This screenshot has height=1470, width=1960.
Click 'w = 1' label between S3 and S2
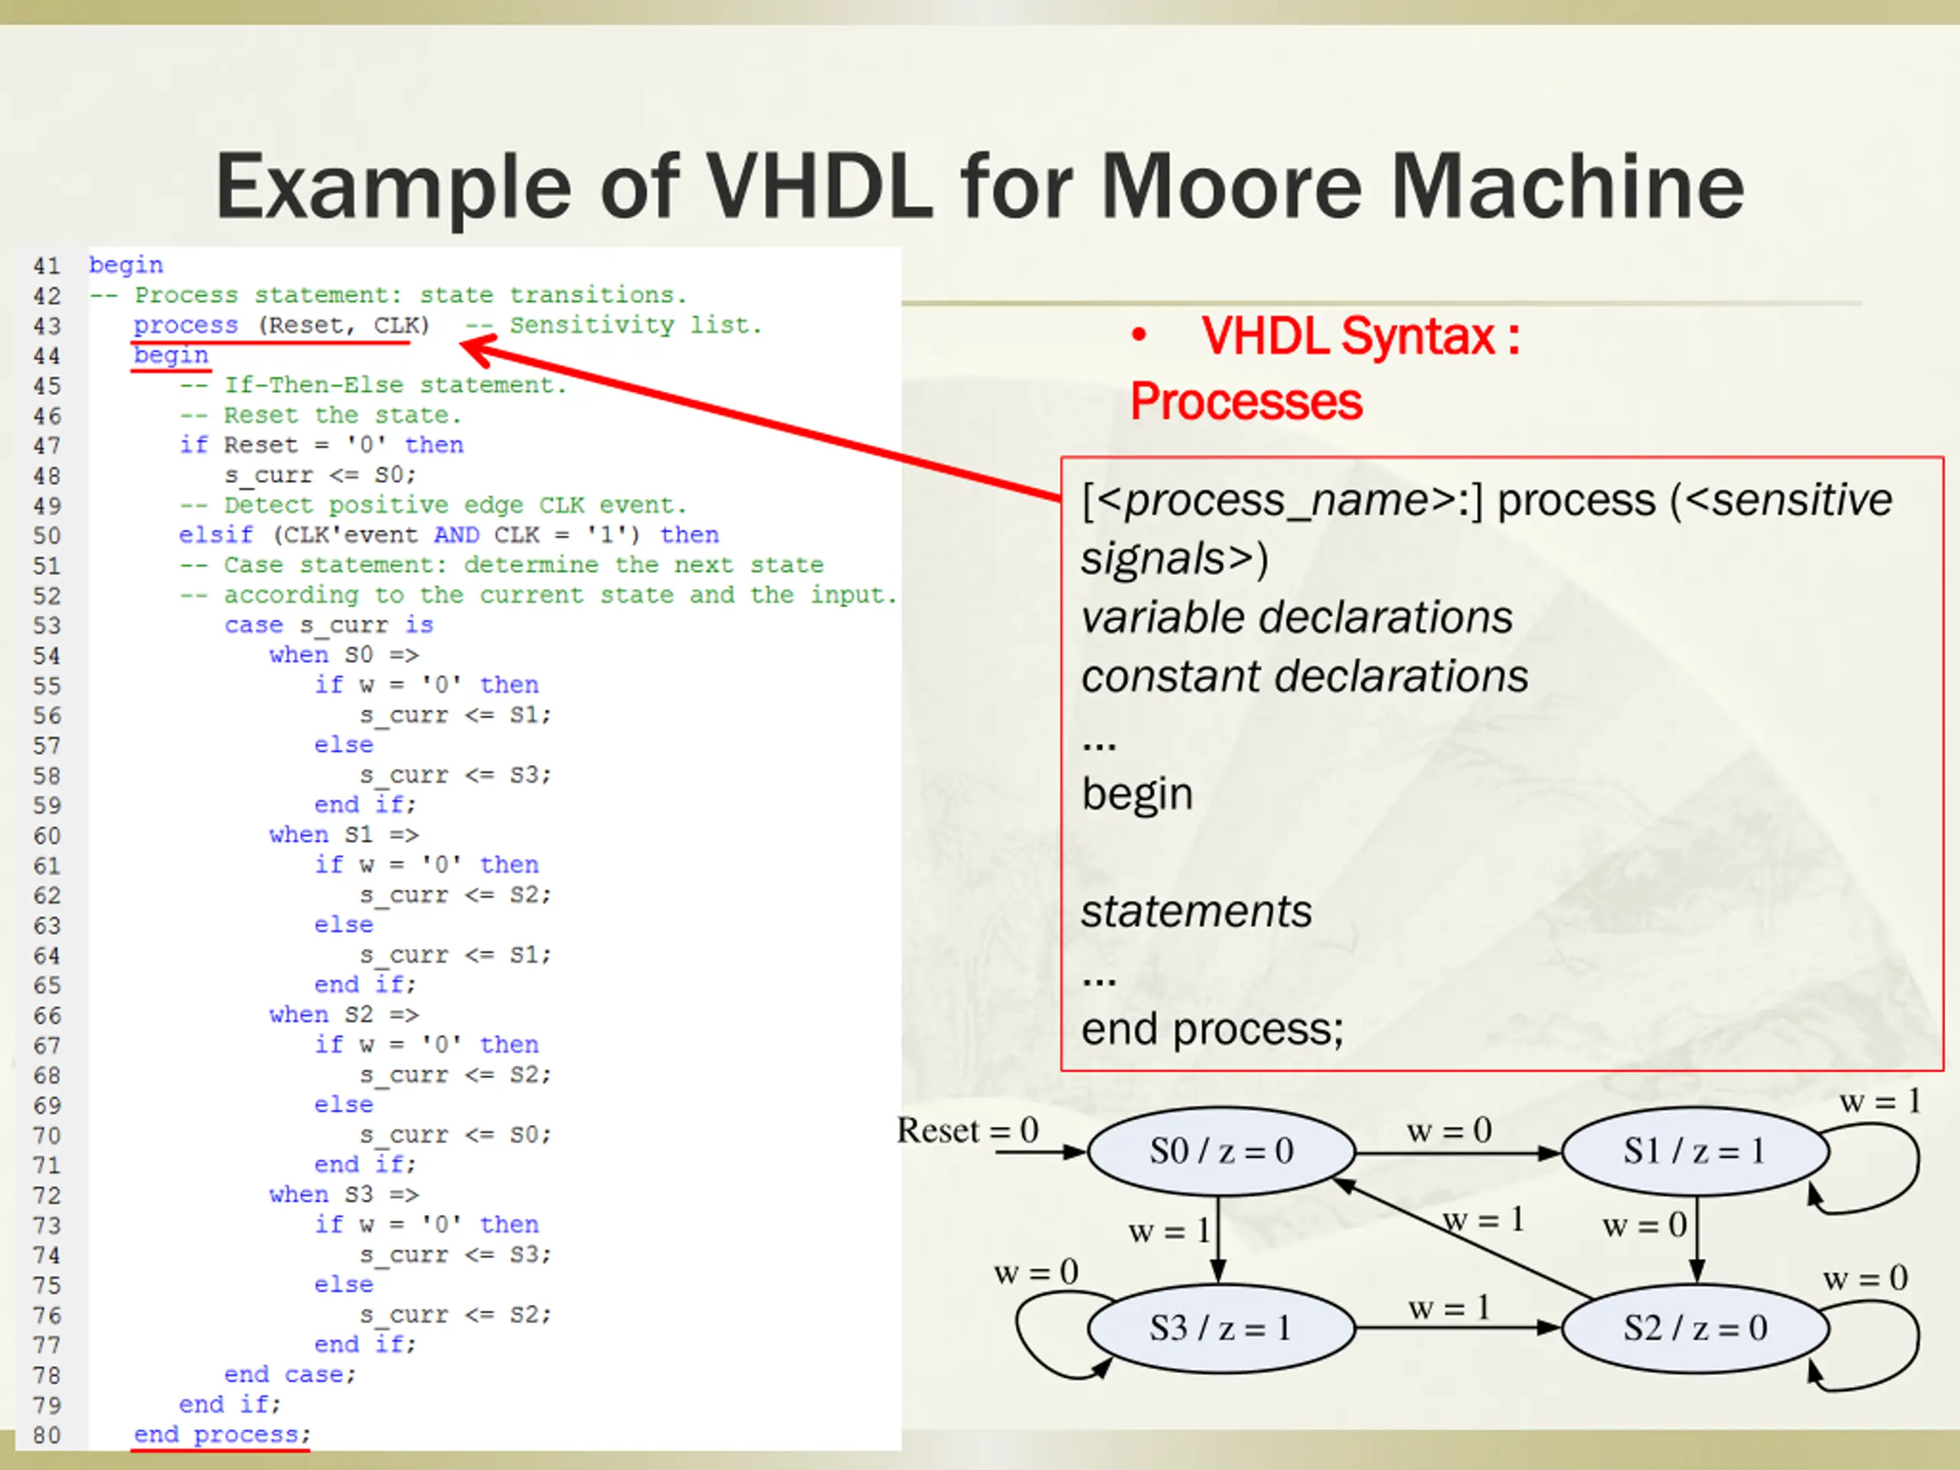(x=1449, y=1308)
